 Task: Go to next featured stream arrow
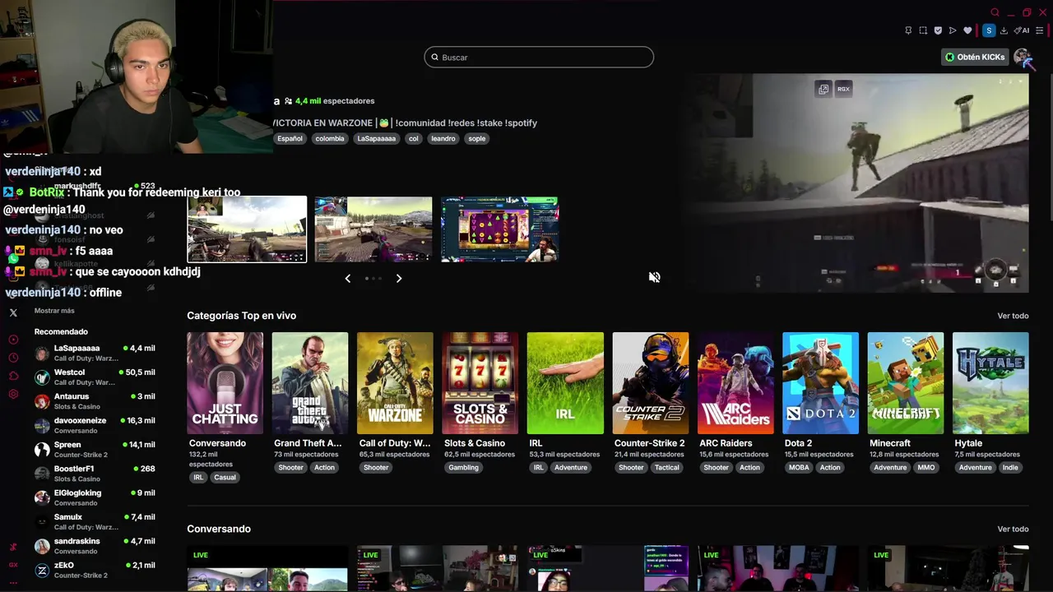pos(399,279)
